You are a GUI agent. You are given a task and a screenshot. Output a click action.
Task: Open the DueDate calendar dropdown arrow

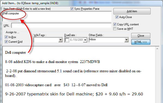coord(85,40)
